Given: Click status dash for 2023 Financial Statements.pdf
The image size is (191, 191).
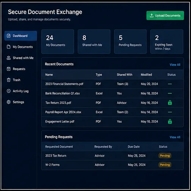Looking at the screenshot, I should coord(170,84).
